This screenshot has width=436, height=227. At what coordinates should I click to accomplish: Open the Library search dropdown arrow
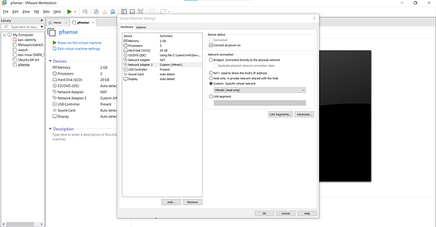[42, 27]
